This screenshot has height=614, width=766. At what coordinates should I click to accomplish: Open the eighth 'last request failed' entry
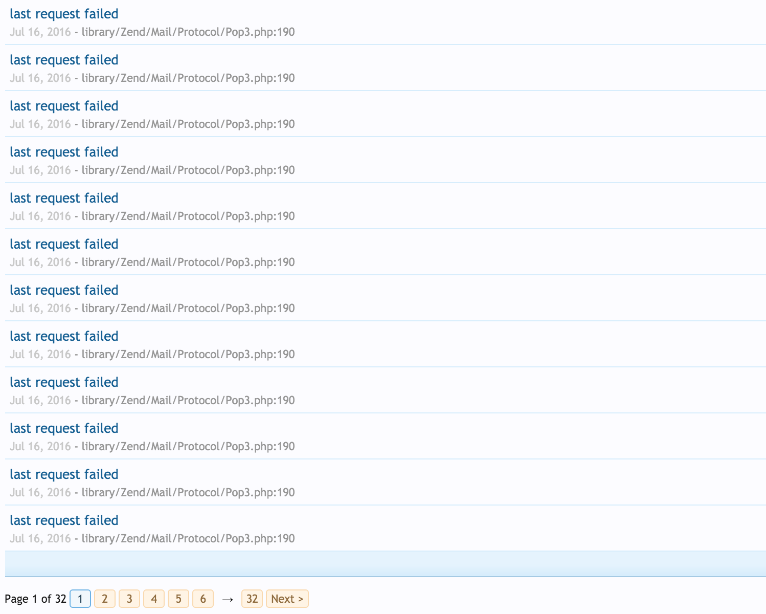[x=63, y=336]
